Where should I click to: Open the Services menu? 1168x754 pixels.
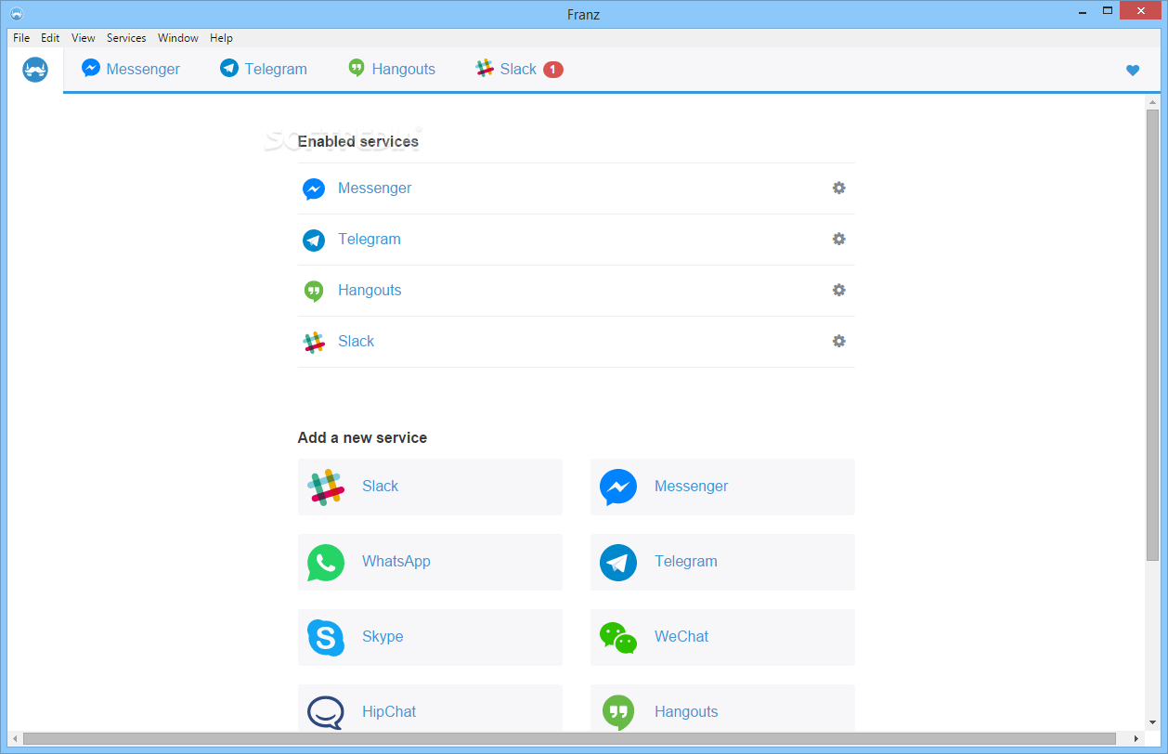[126, 38]
